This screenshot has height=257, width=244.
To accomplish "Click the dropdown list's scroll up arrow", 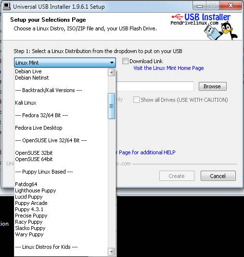I will (x=111, y=72).
